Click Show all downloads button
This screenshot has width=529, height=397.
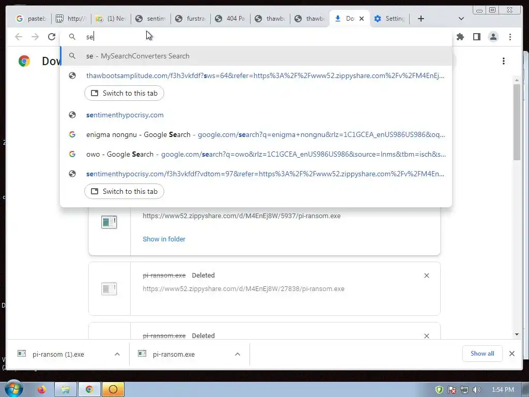(482, 354)
